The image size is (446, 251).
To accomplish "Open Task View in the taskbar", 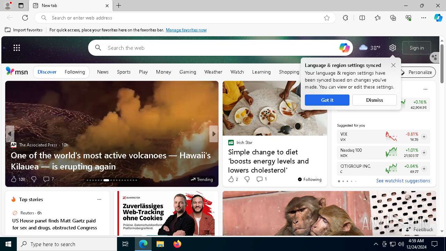I will (x=125, y=244).
